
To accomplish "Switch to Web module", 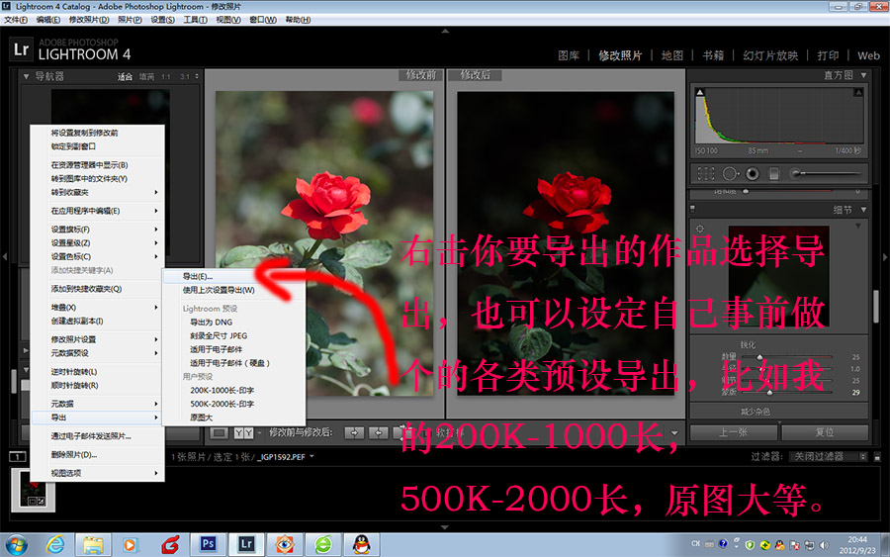I will 868,55.
